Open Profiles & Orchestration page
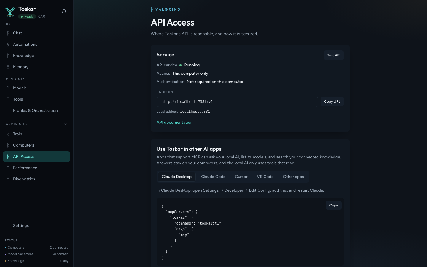 (x=36, y=111)
